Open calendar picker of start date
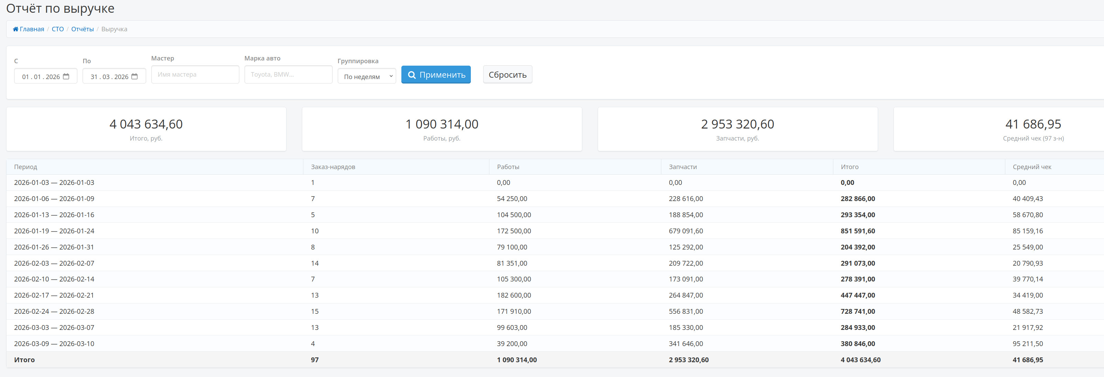Viewport: 1104px width, 377px height. 66,76
